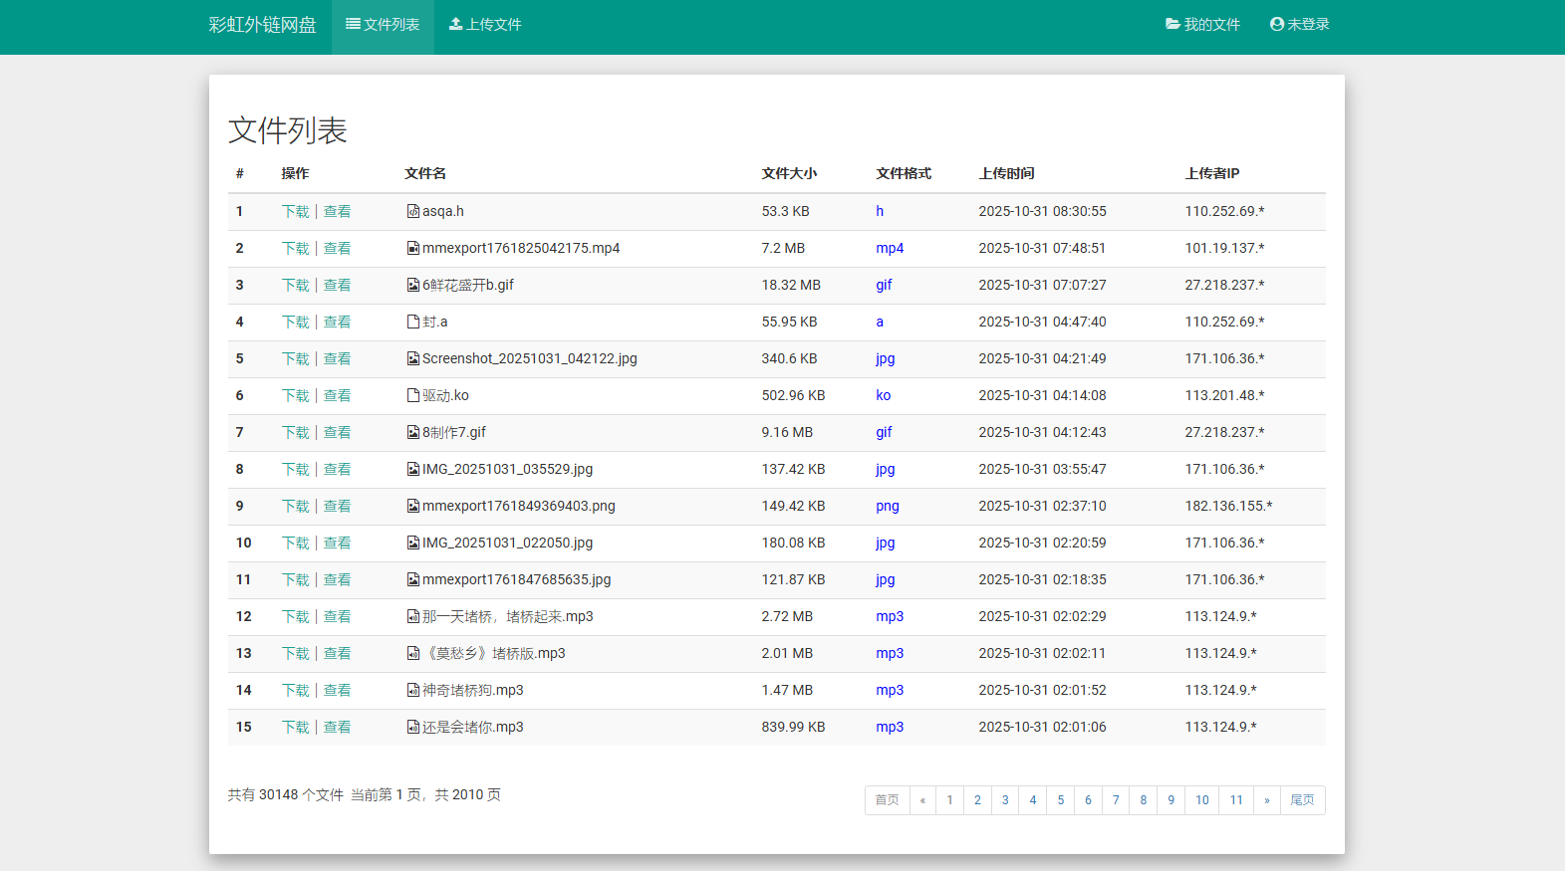Click the blank file icon beside 驱动.ko

412,395
